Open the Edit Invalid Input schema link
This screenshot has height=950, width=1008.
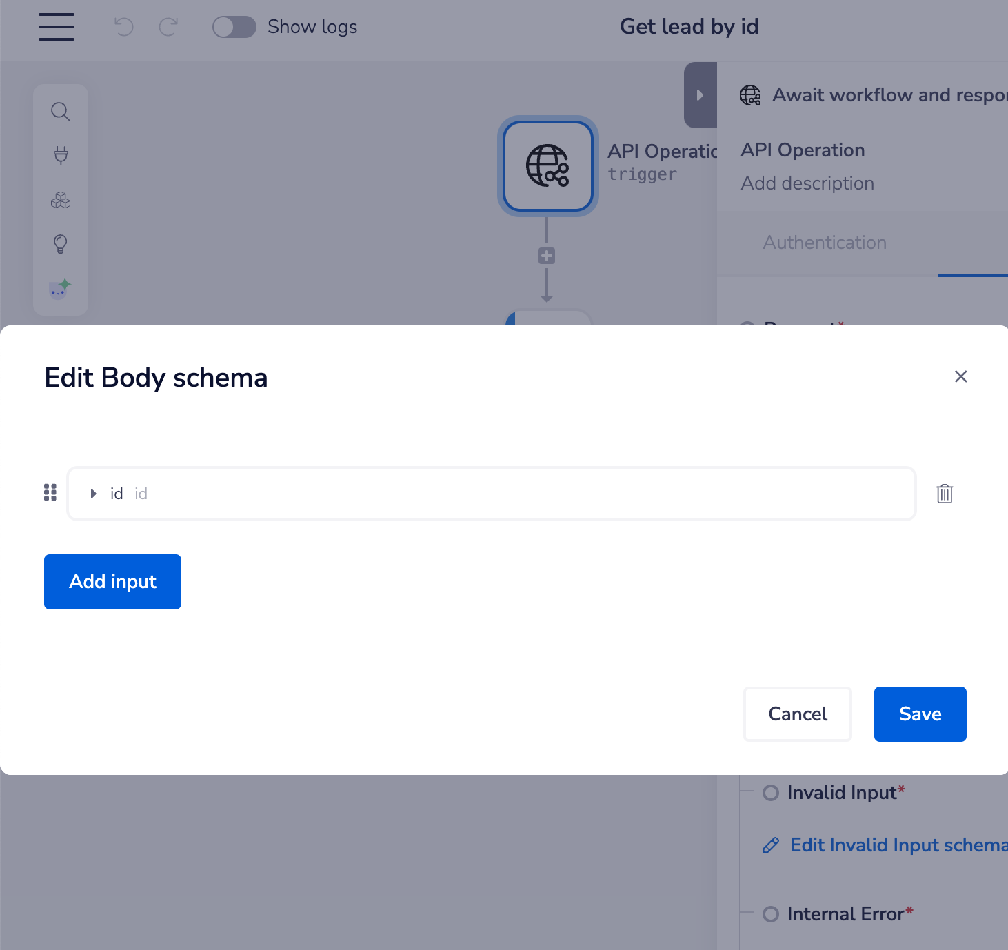click(x=889, y=845)
